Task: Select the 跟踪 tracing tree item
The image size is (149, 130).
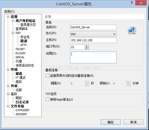Action: 19,98
